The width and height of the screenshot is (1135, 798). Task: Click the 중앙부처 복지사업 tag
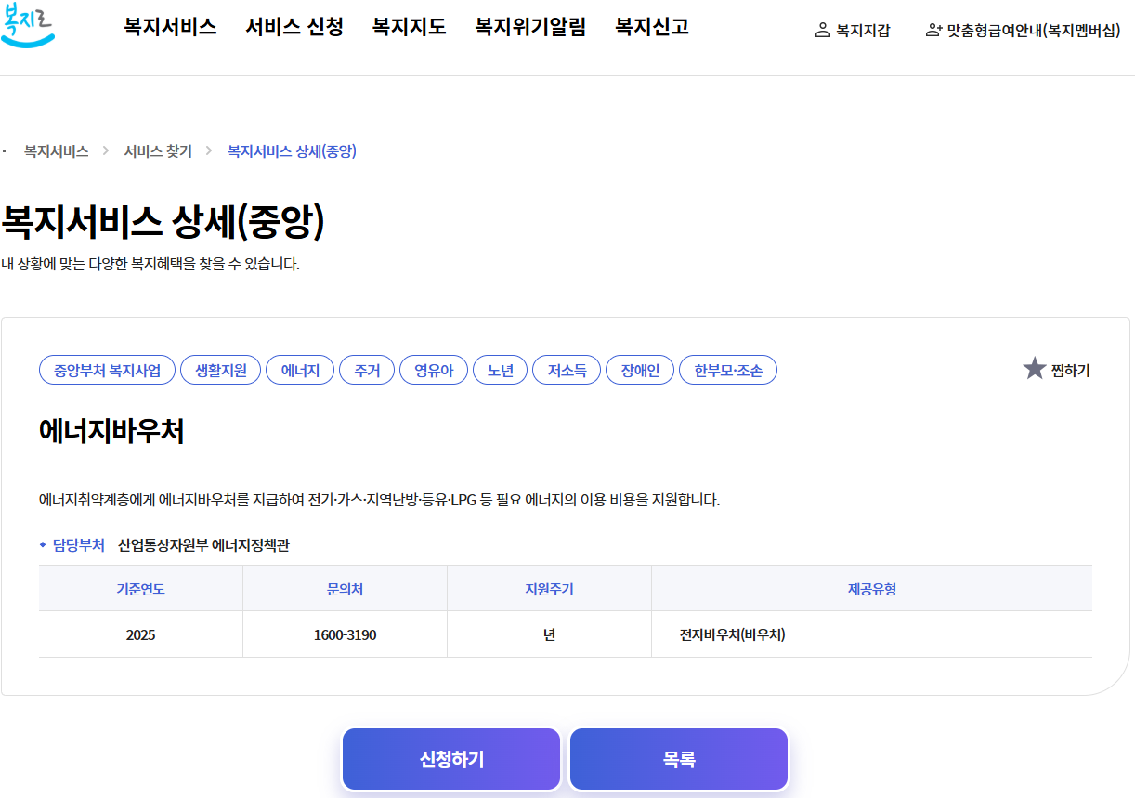point(107,369)
